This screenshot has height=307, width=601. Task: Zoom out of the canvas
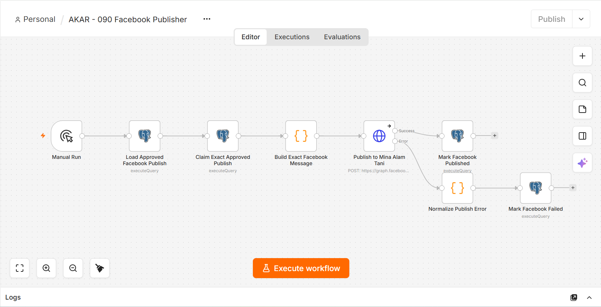(x=73, y=268)
